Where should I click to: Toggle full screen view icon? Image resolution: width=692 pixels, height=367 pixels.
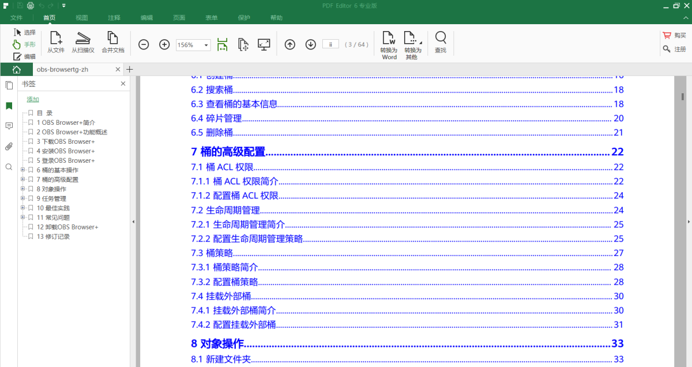point(264,44)
